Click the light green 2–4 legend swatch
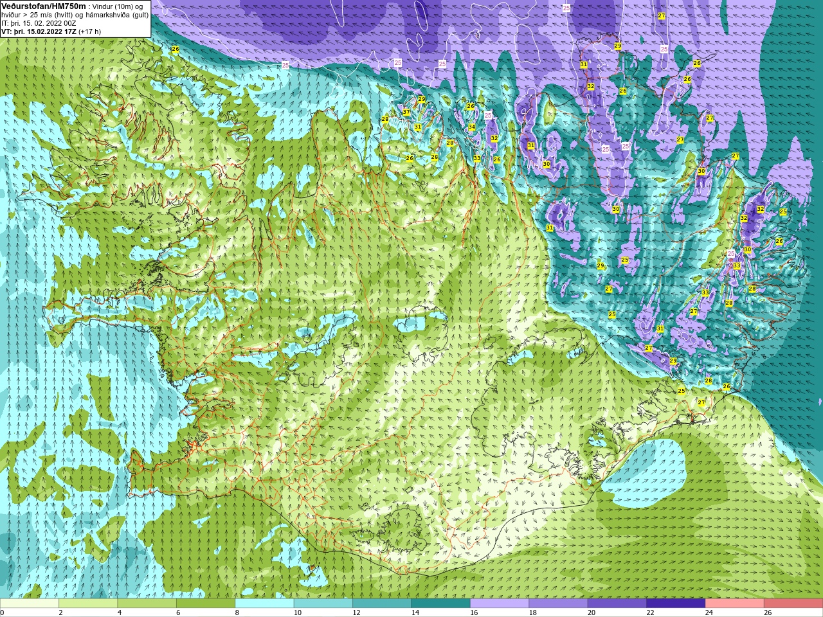The height and width of the screenshot is (617, 823). tap(88, 604)
